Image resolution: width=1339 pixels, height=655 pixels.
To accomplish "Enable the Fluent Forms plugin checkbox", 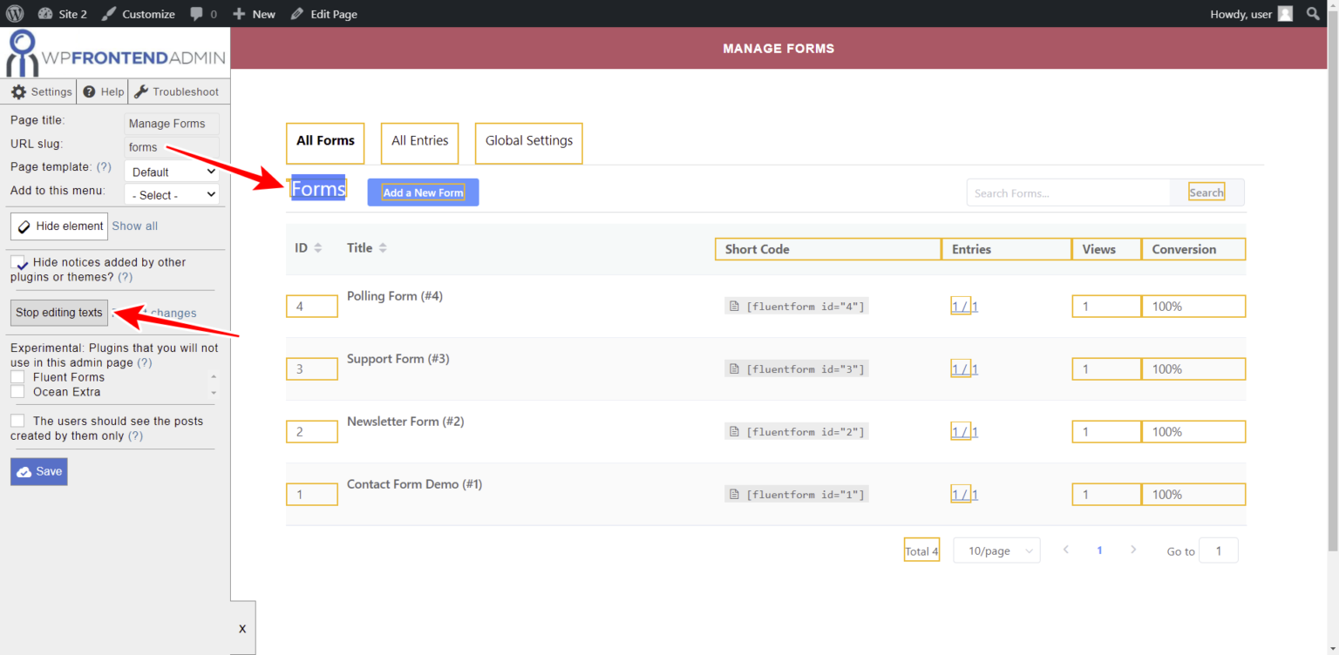I will tap(17, 376).
